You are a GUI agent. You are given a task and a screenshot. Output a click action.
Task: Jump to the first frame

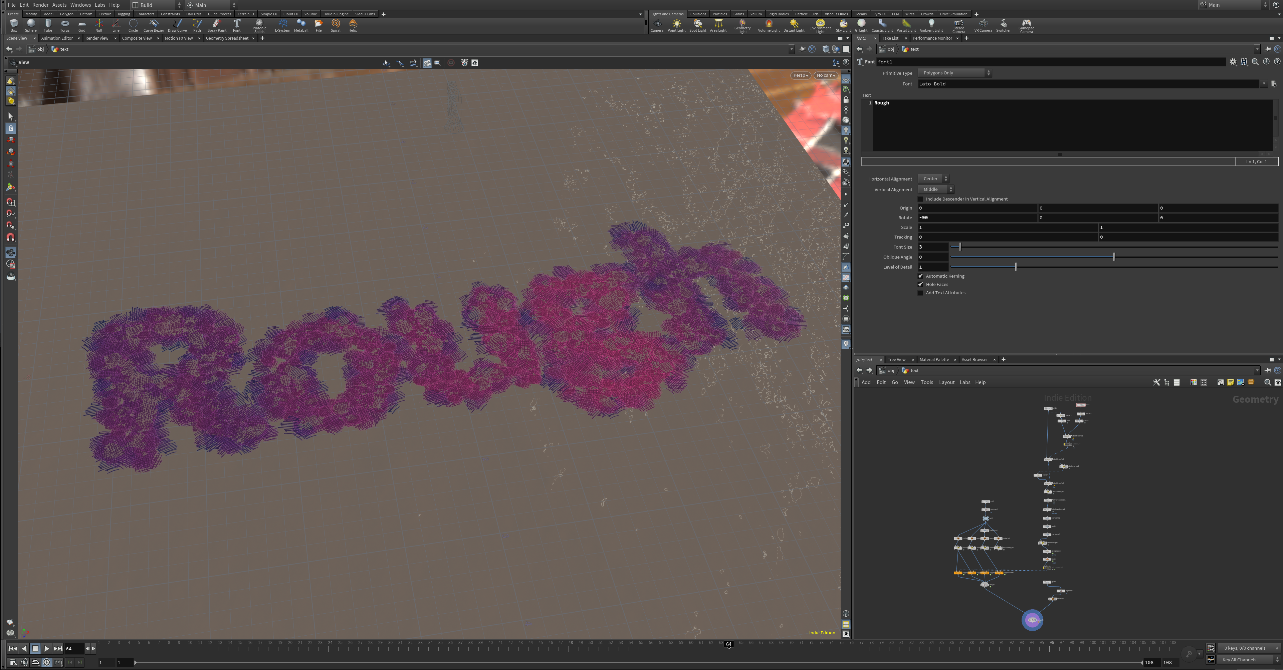point(12,649)
